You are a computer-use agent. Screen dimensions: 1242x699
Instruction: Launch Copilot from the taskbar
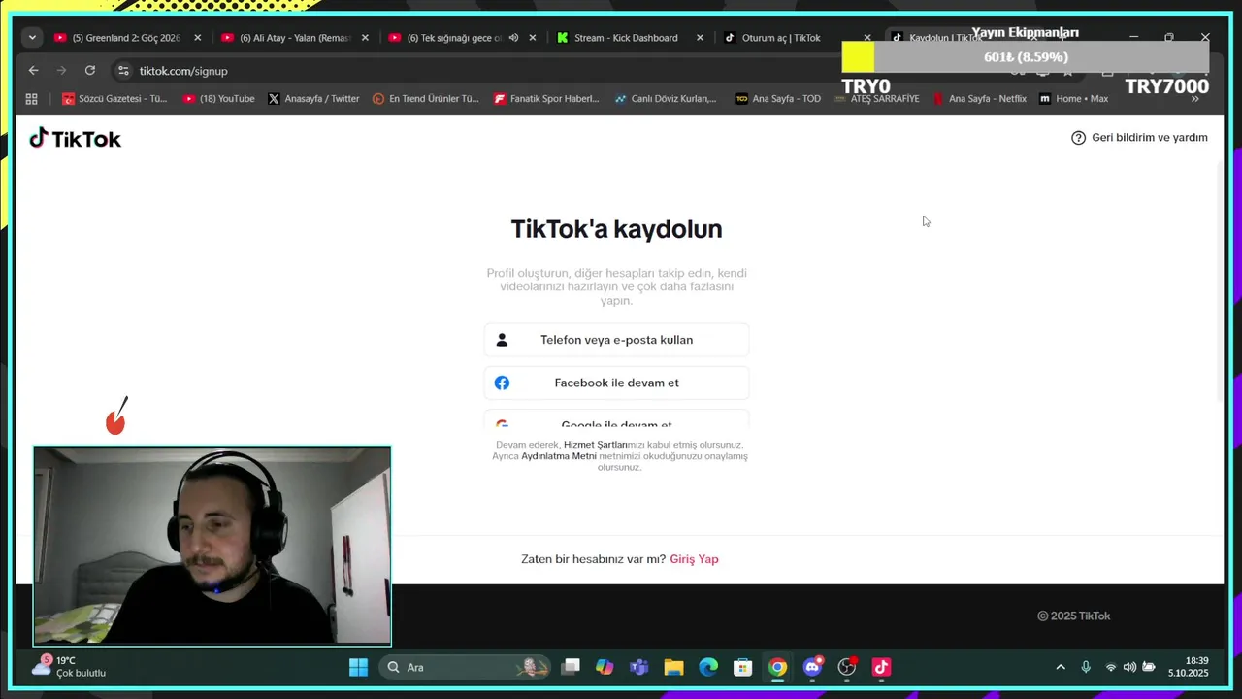pyautogui.click(x=605, y=667)
